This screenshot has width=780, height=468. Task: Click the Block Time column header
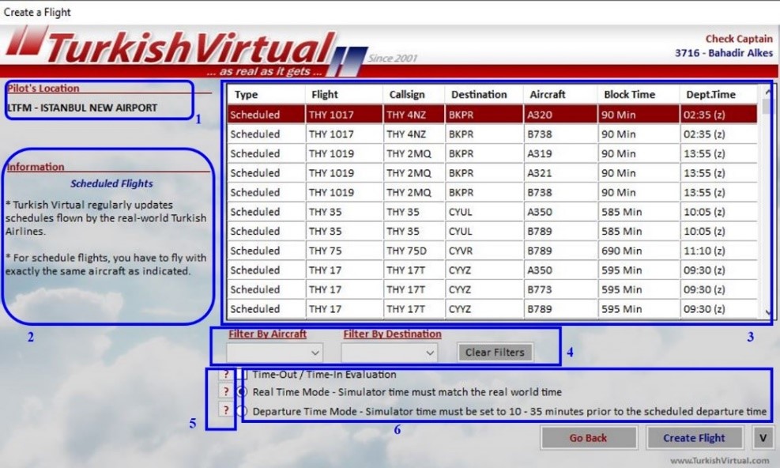[x=639, y=95]
